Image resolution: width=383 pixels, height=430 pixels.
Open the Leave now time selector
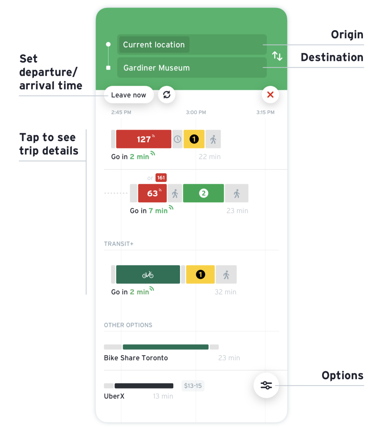click(128, 95)
